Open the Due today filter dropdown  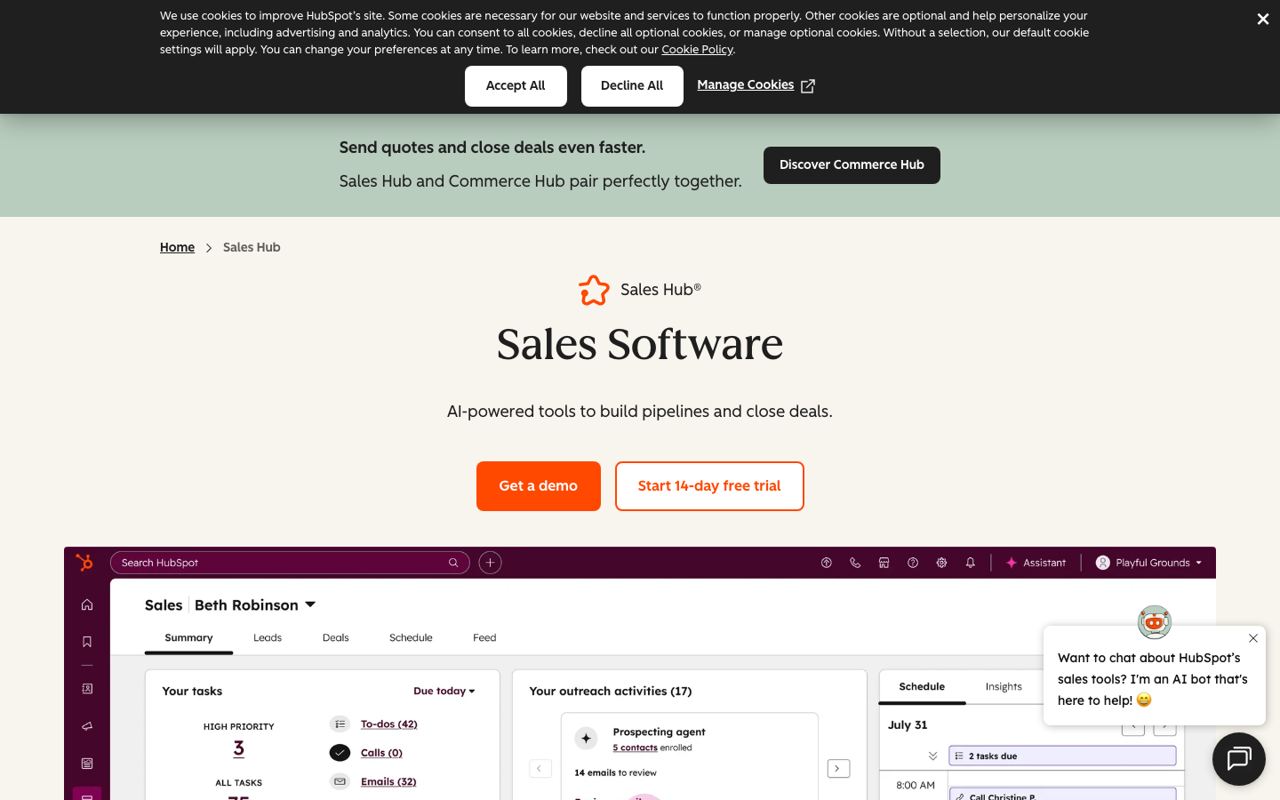[444, 691]
